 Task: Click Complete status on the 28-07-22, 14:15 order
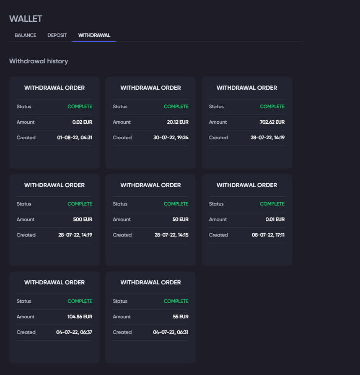point(176,204)
